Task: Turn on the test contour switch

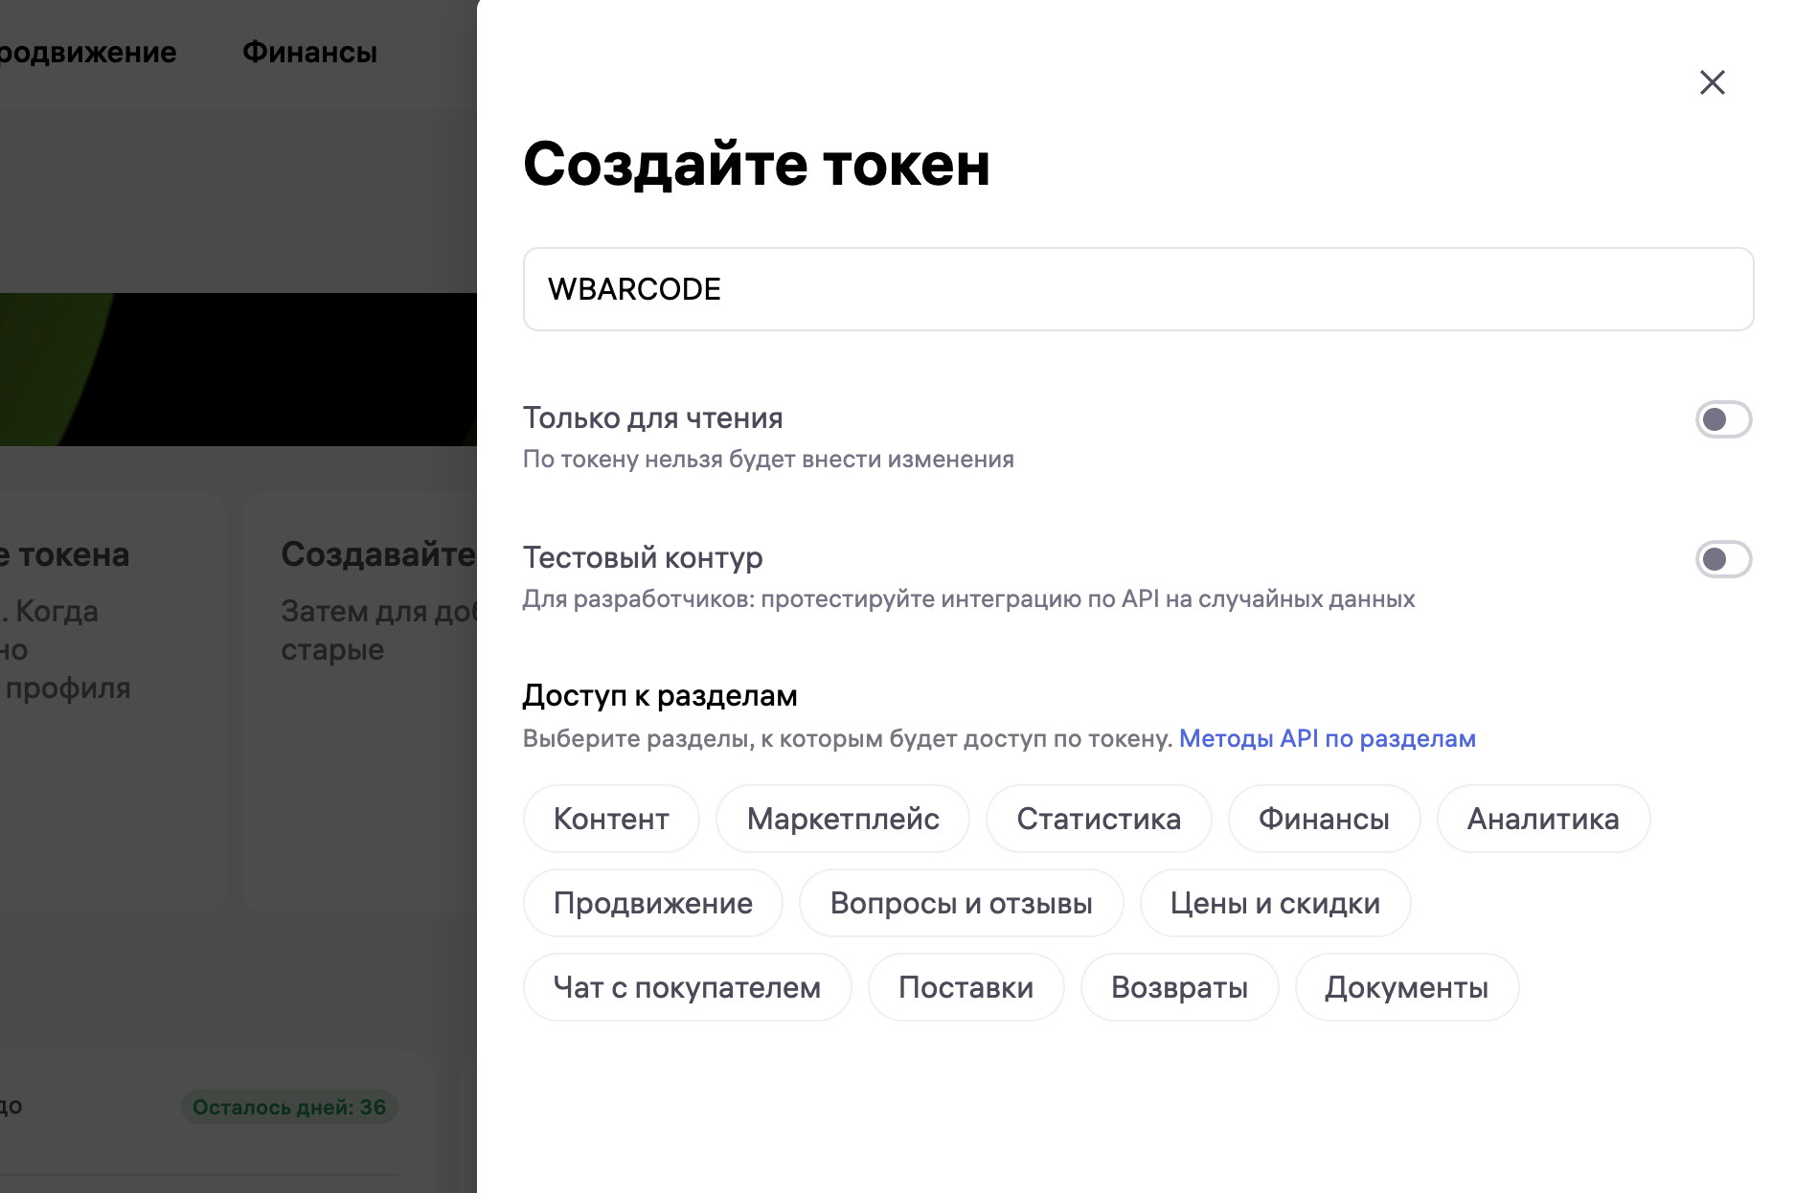Action: [x=1722, y=559]
